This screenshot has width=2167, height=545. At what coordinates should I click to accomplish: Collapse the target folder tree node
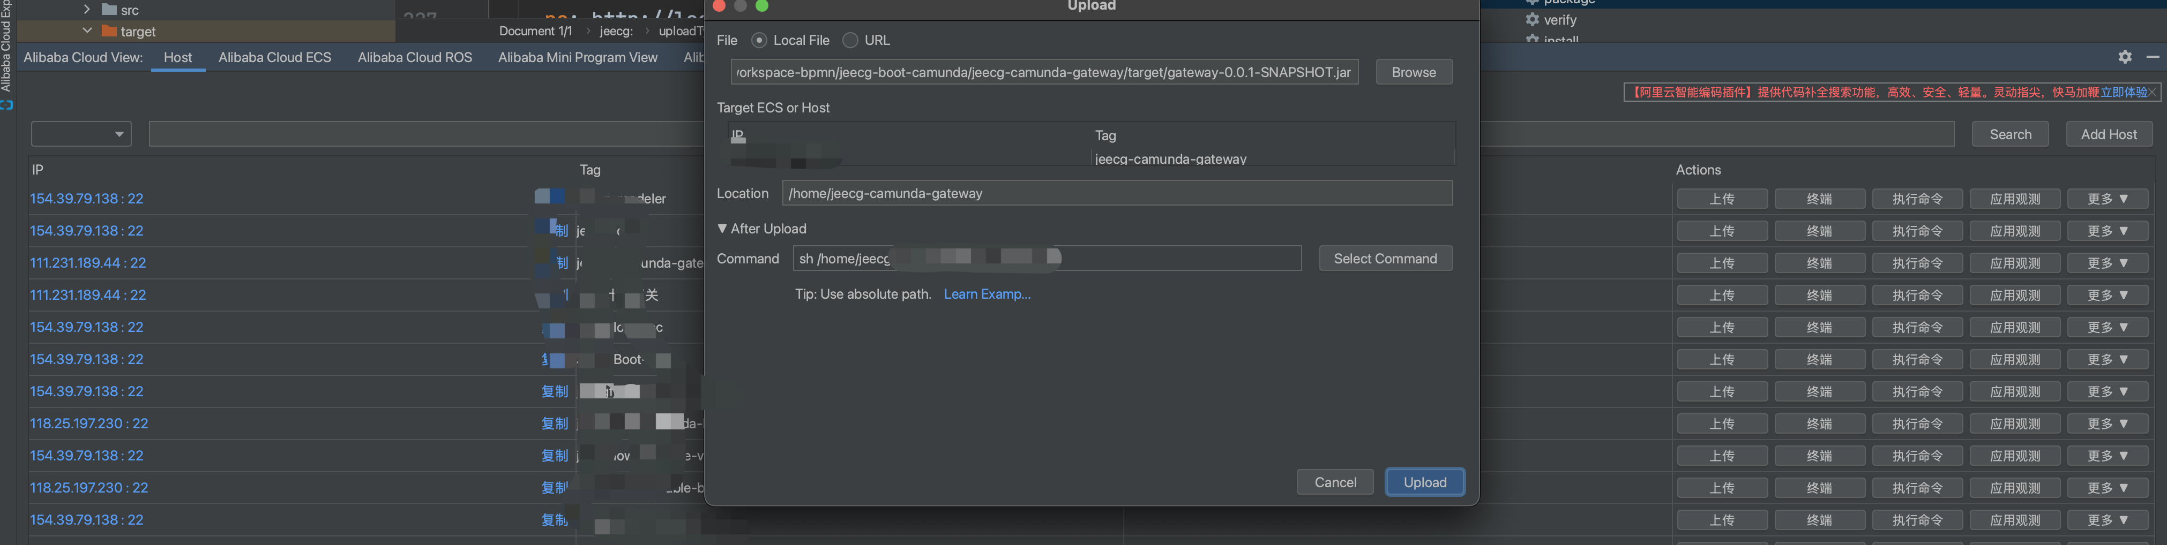87,31
